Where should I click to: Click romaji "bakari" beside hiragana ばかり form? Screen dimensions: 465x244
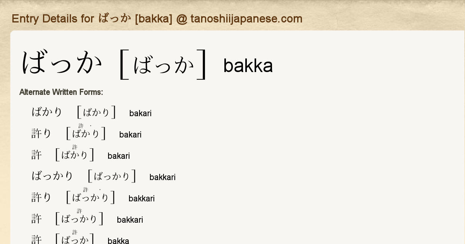[x=140, y=113]
